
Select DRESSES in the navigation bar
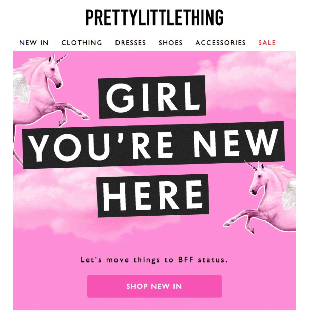click(x=130, y=43)
